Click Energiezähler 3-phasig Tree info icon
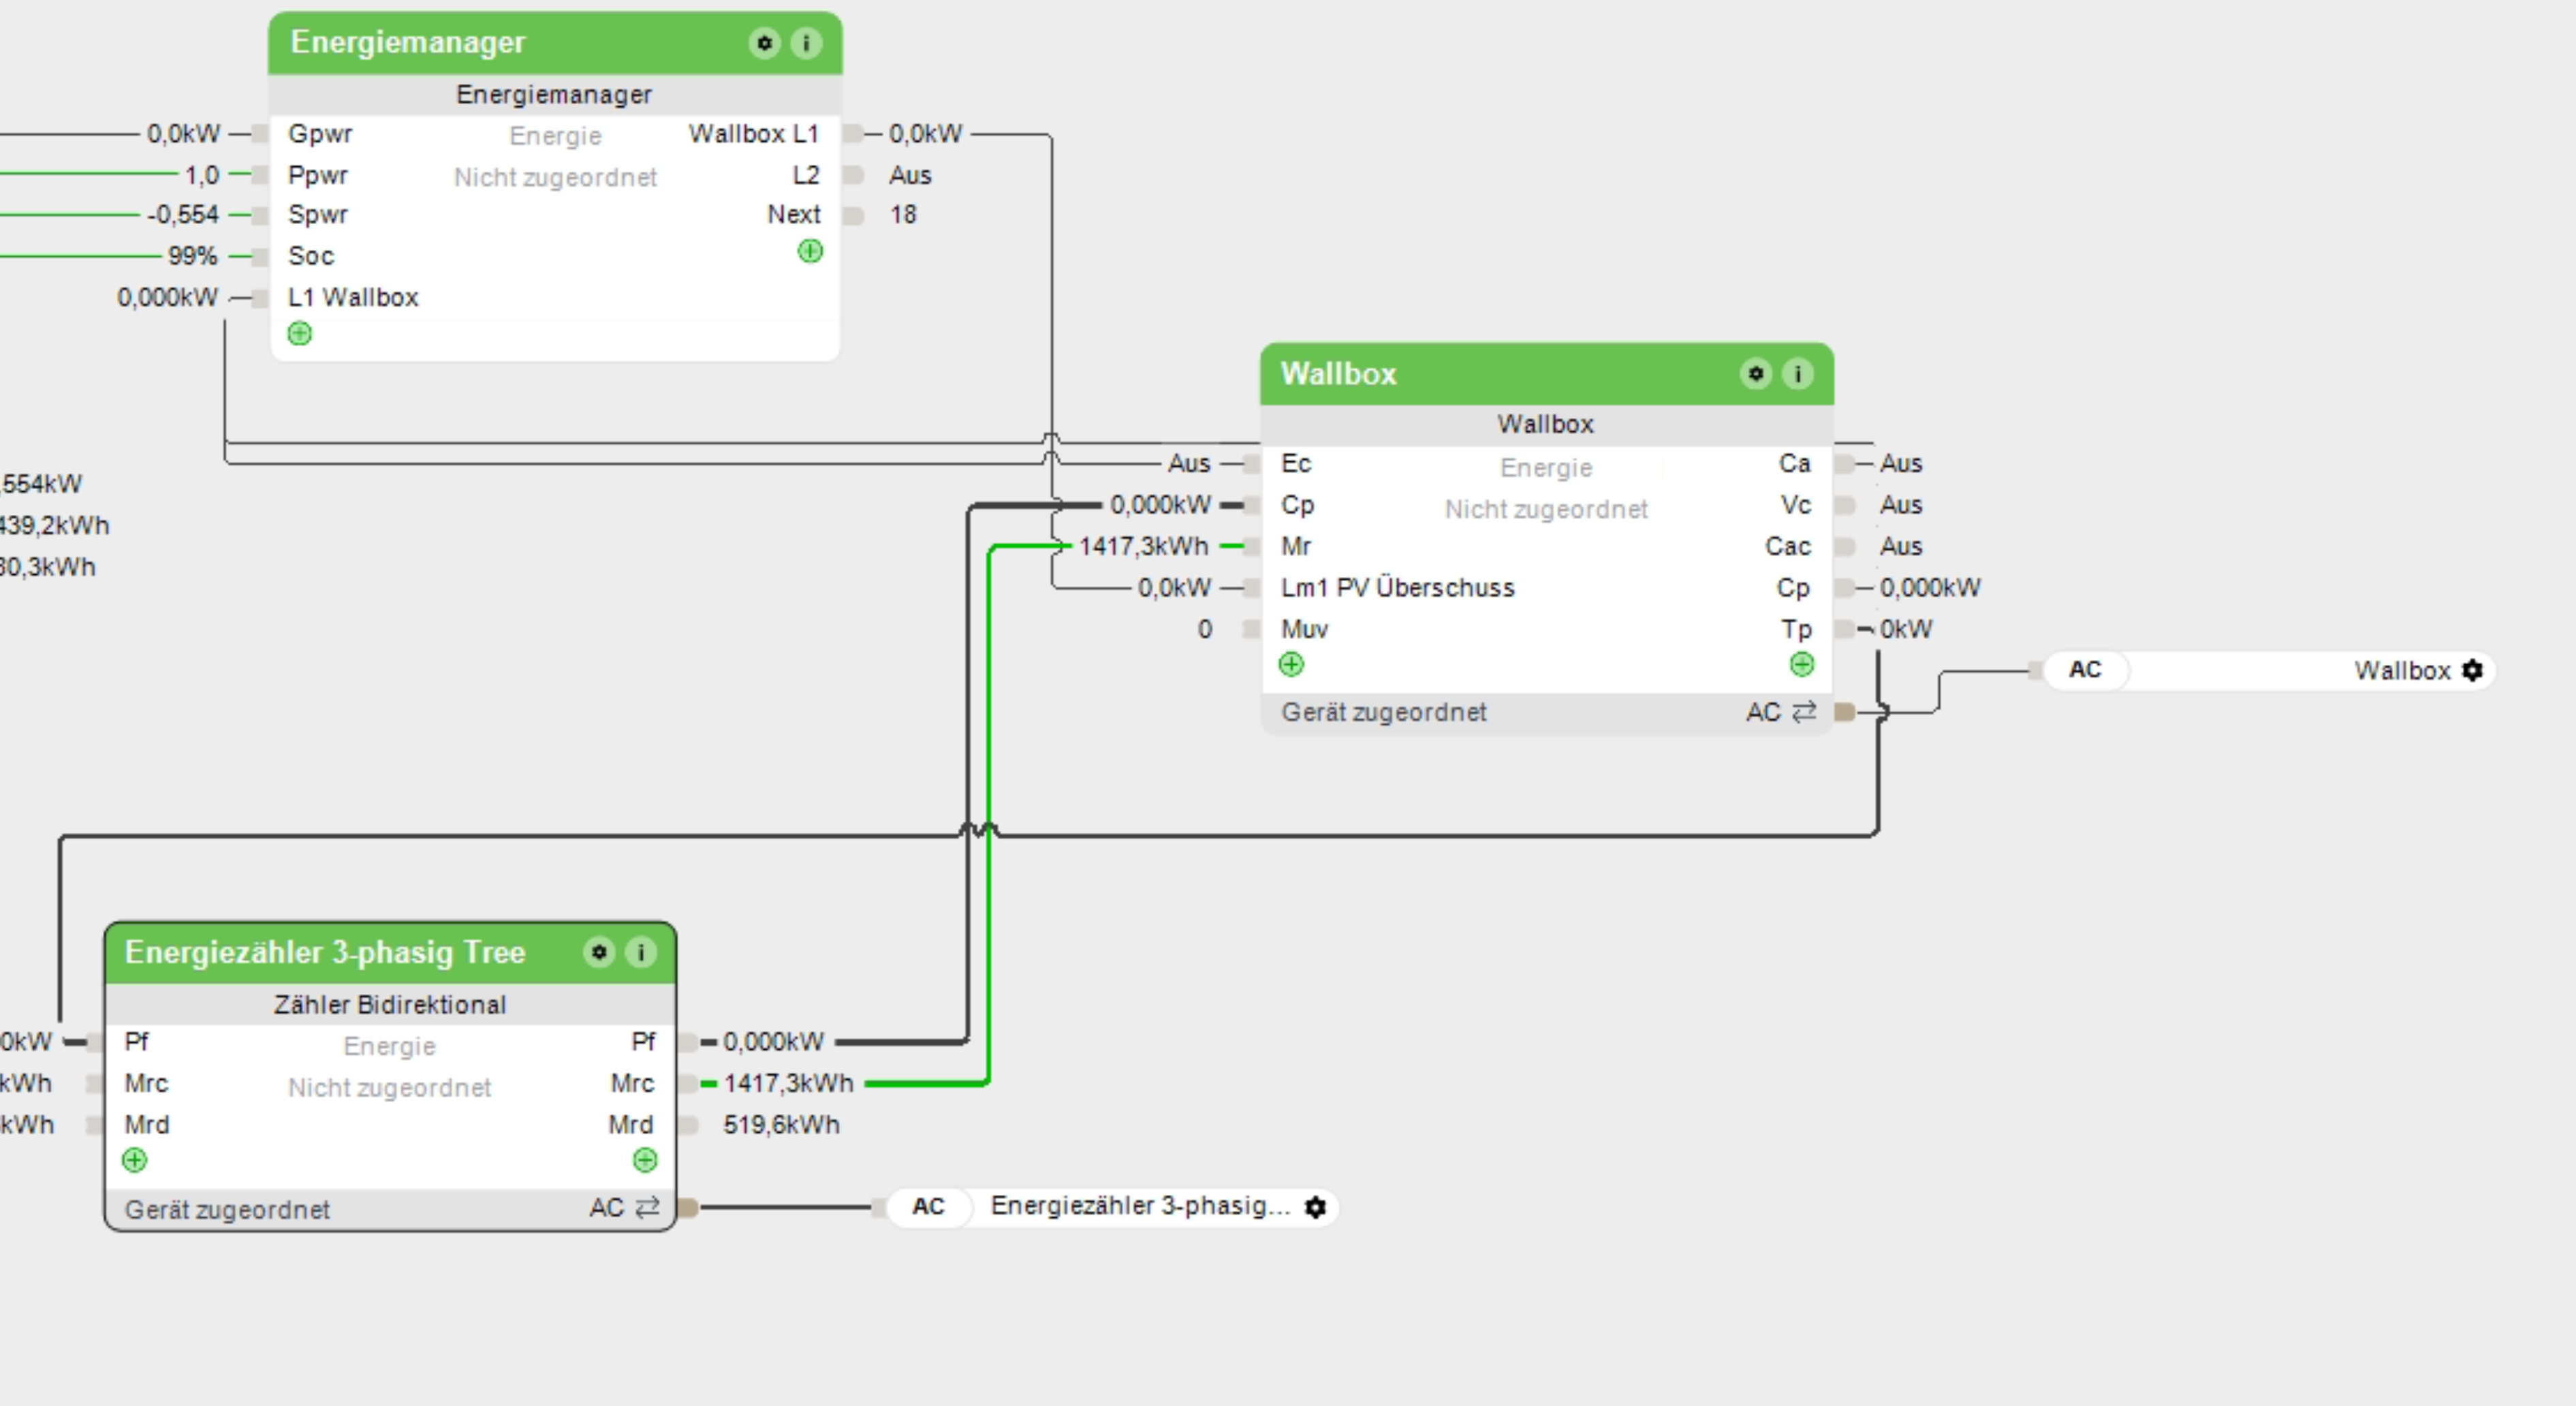This screenshot has height=1406, width=2576. pyautogui.click(x=640, y=952)
